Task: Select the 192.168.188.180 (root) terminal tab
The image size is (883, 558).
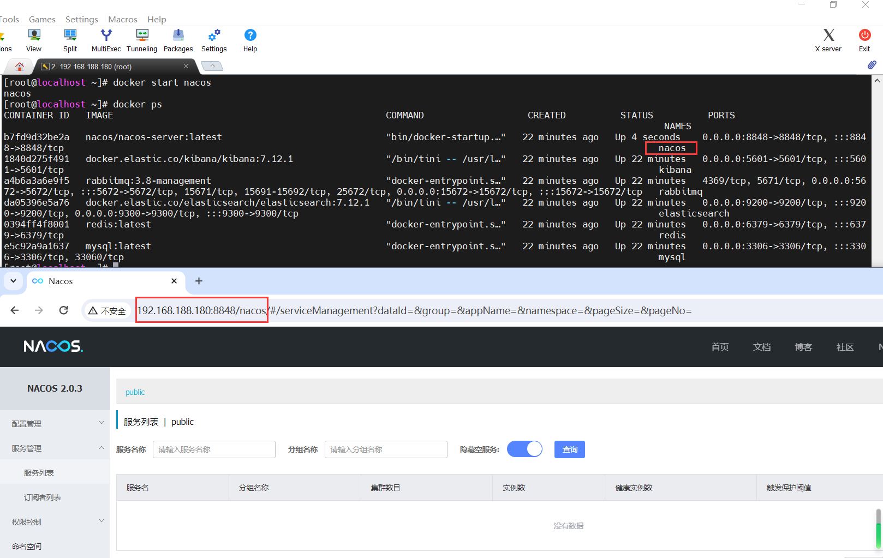Action: point(114,67)
